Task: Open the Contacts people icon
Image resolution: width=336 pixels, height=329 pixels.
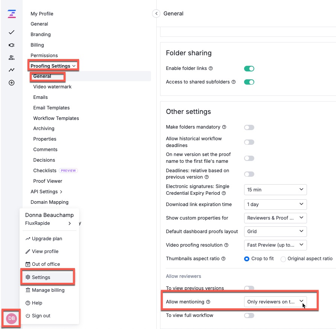Action: (11, 57)
